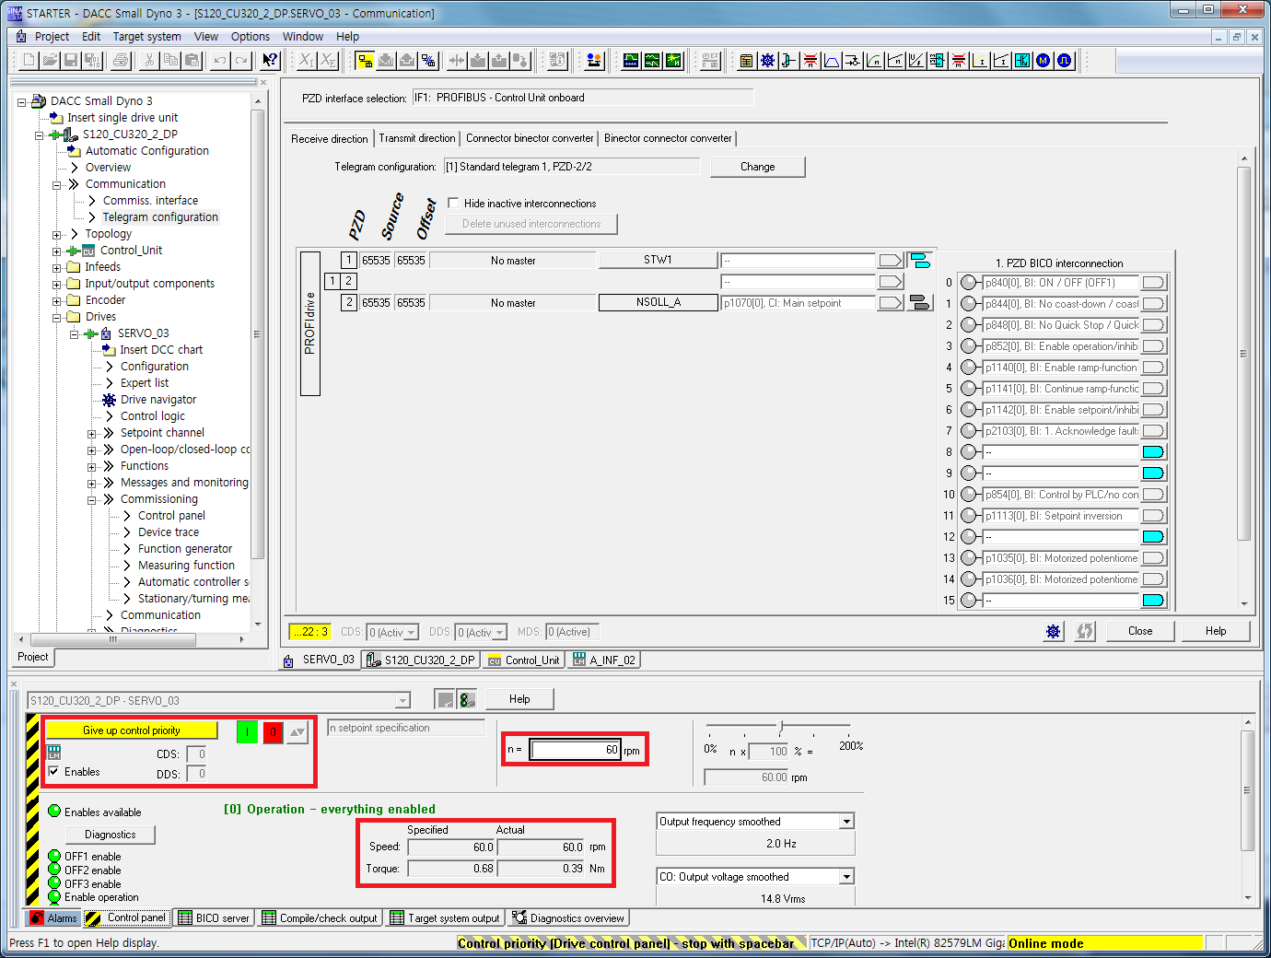The height and width of the screenshot is (958, 1271).
Task: Click the green I switch-on button
Action: 247,732
